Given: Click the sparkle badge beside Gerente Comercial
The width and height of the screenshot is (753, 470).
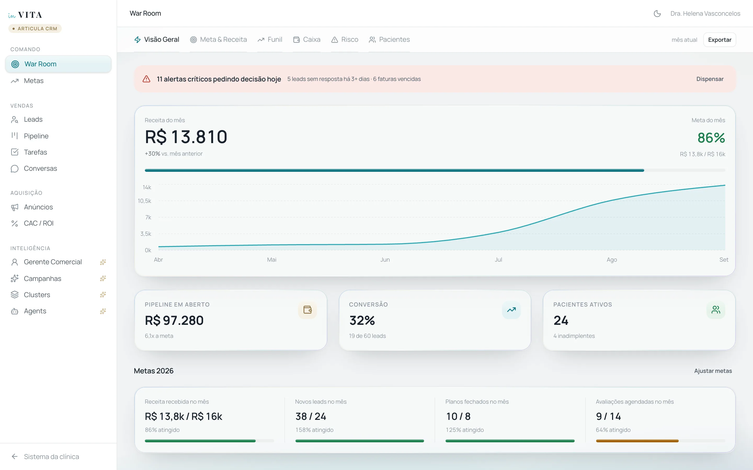Looking at the screenshot, I should click(103, 262).
